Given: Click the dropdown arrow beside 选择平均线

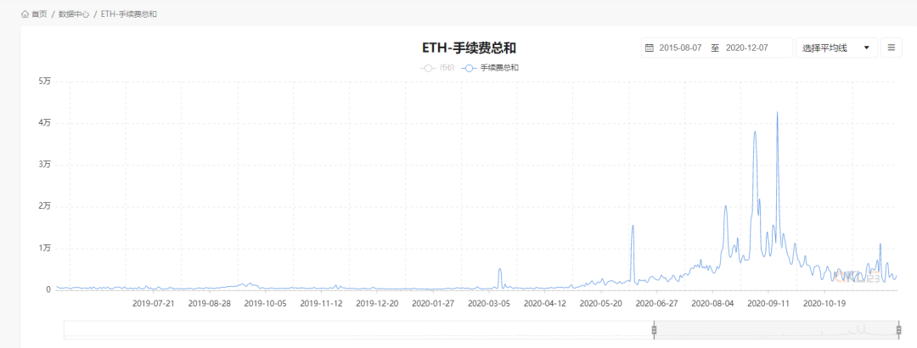Looking at the screenshot, I should pyautogui.click(x=867, y=48).
